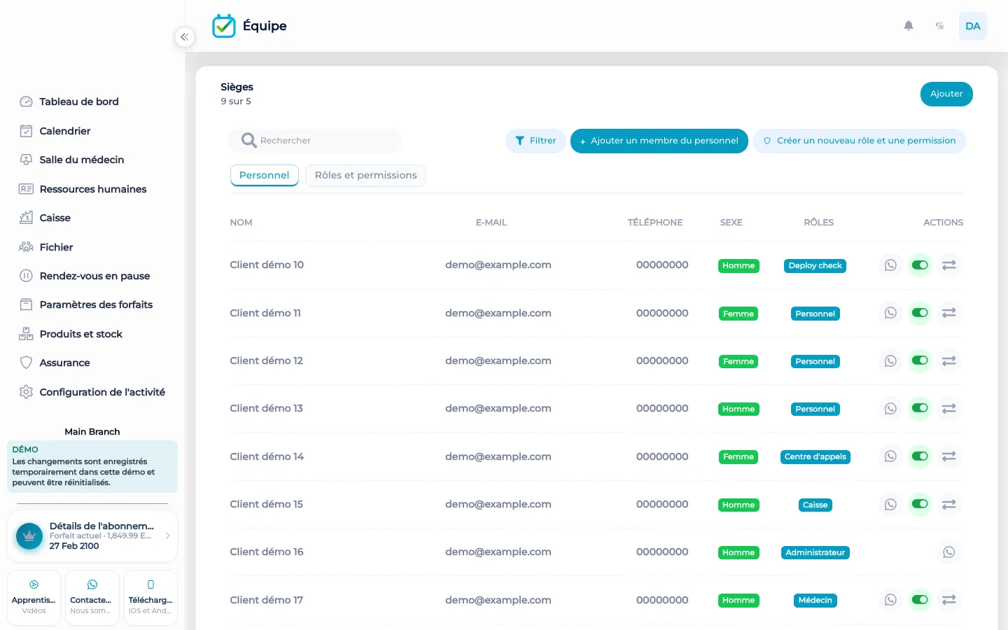Image resolution: width=1008 pixels, height=630 pixels.
Task: Open the notifications bell
Action: coord(909,26)
